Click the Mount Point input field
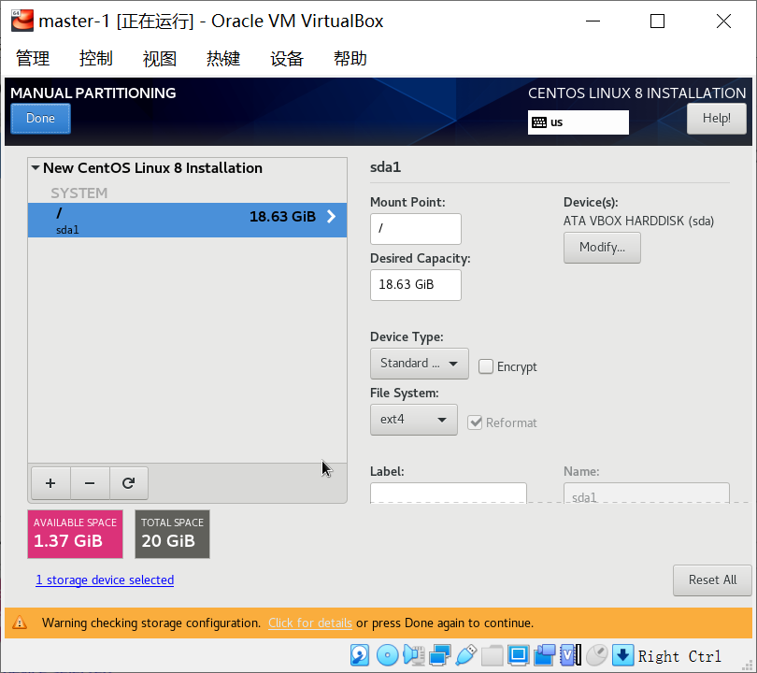The width and height of the screenshot is (757, 673). pyautogui.click(x=416, y=229)
